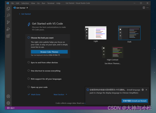Image resolution: width=156 pixels, height=113 pixels.
Task: Open the editor More Actions ellipsis
Action: pyautogui.click(x=148, y=8)
